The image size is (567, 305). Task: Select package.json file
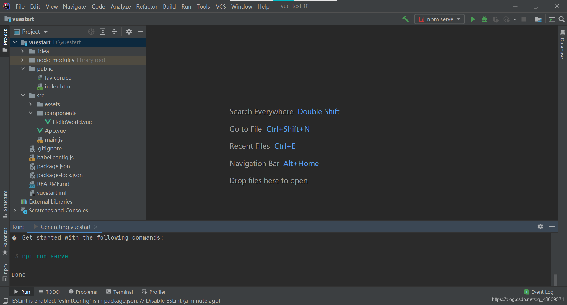point(53,166)
